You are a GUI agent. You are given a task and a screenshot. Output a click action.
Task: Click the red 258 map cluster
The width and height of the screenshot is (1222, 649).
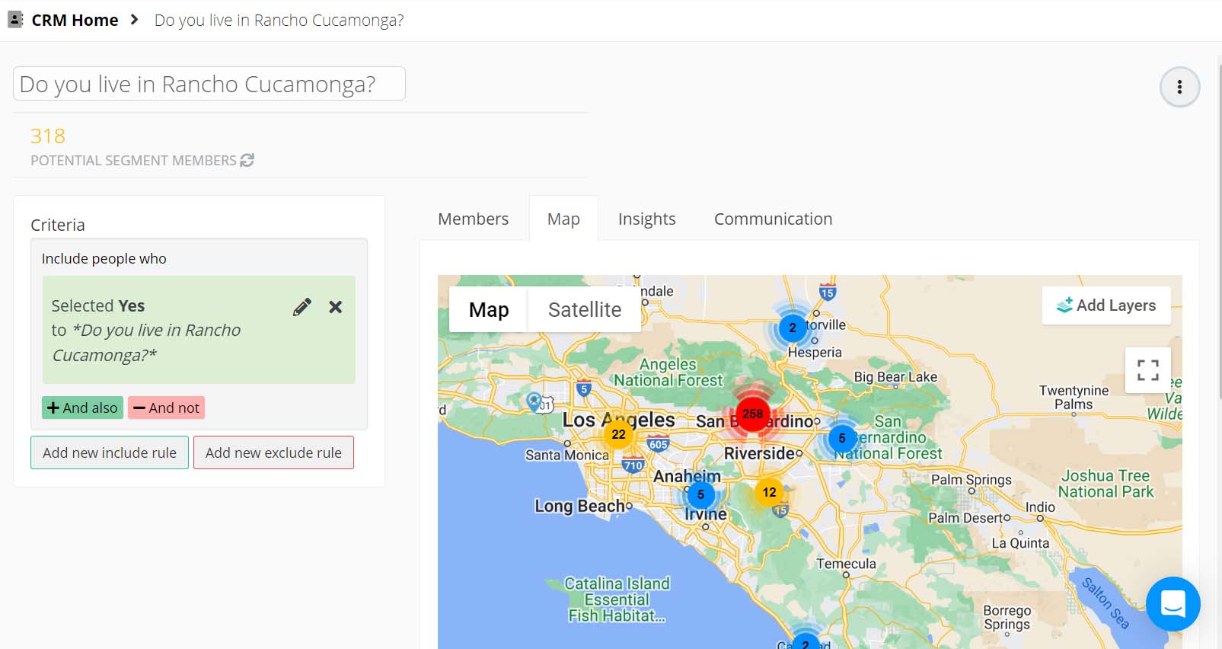[x=752, y=414]
